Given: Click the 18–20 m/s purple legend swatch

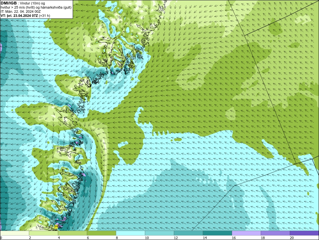Looking at the screenshot, I should [276, 233].
